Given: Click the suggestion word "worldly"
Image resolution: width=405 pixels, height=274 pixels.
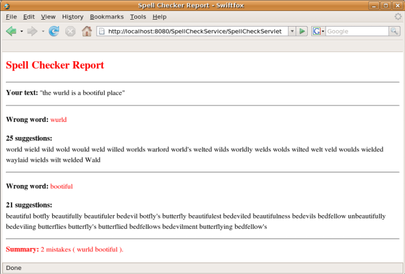Looking at the screenshot, I should tap(242, 150).
